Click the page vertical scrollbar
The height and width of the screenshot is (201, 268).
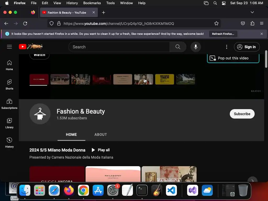[x=266, y=59]
